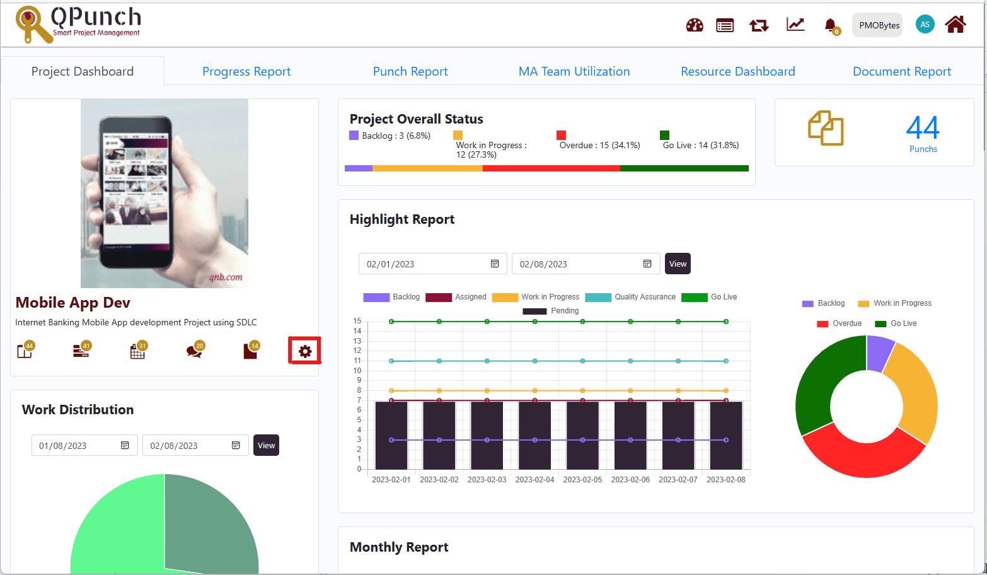
Task: Toggle Go Live legend in line chart
Action: tap(709, 297)
